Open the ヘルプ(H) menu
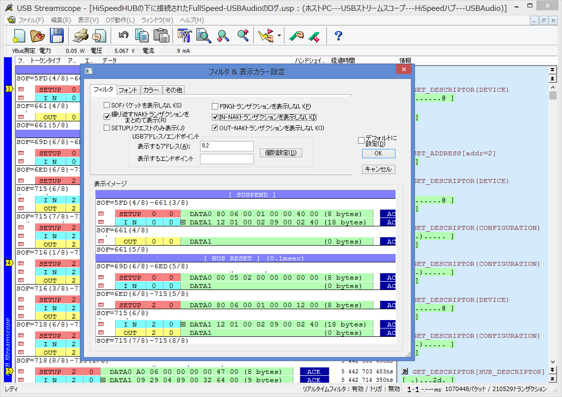The width and height of the screenshot is (562, 397). coord(192,20)
